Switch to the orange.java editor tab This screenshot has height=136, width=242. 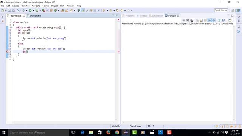[34, 16]
